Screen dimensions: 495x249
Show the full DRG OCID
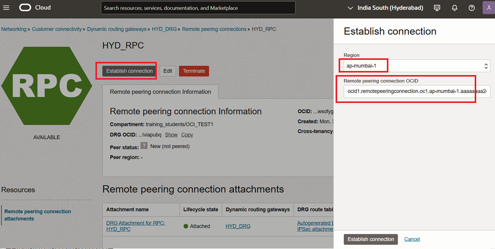[171, 135]
